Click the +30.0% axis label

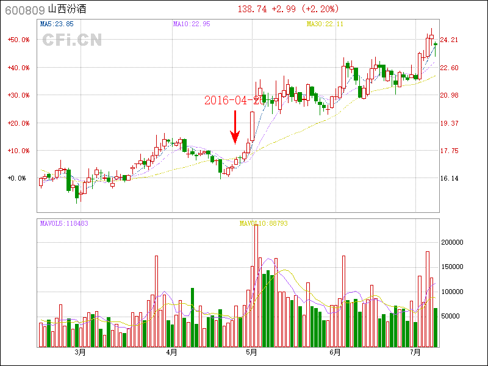[x=19, y=95]
